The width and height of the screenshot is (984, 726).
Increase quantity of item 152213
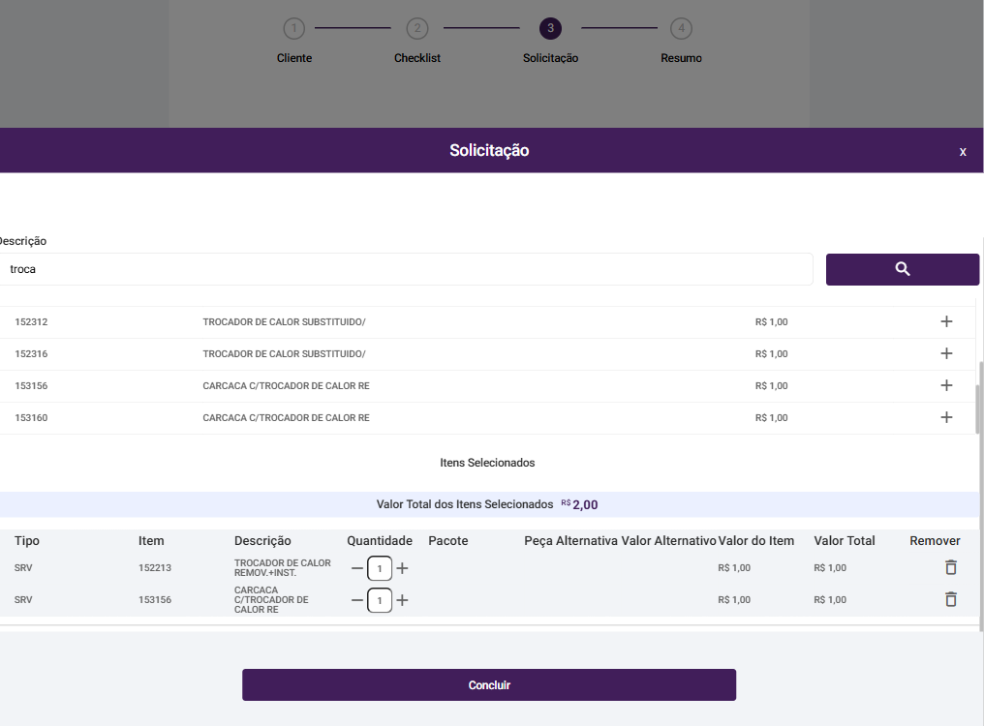[403, 568]
